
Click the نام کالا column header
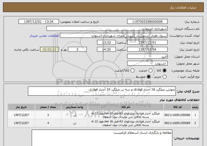(126, 107)
